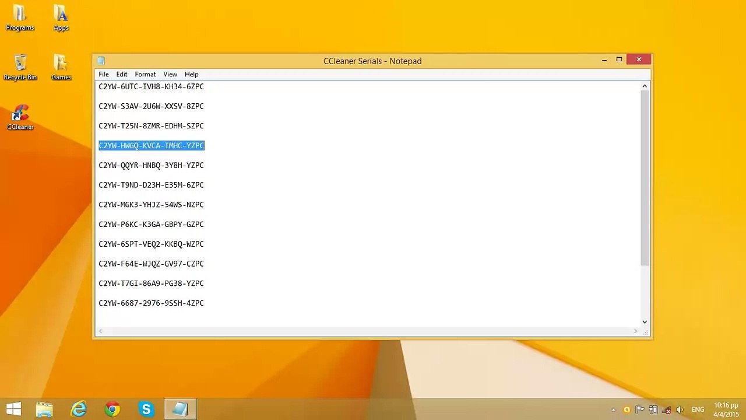
Task: Open the Format menu
Action: [145, 74]
